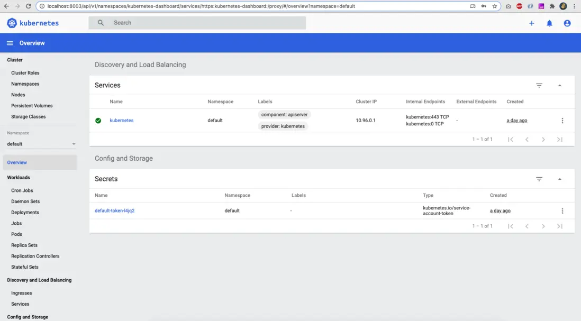Click the Cluster section heading
581x321 pixels.
(15, 60)
